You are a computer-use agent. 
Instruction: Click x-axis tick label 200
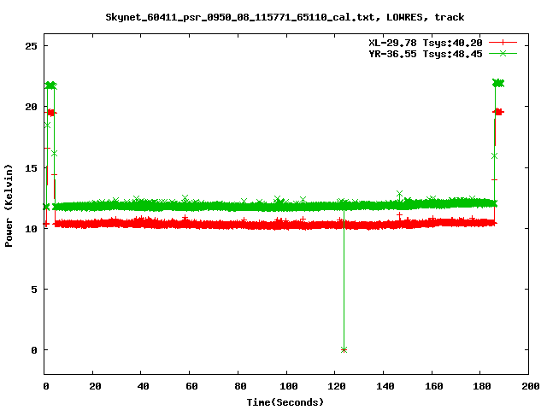[x=530, y=386]
